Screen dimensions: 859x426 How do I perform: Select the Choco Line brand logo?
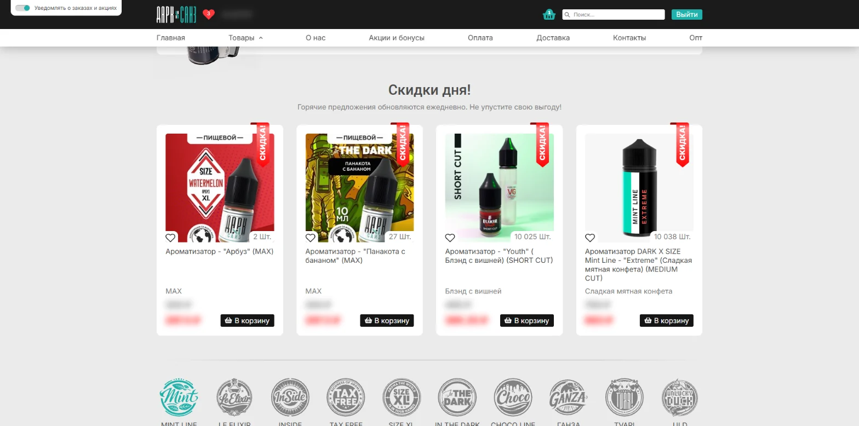(513, 398)
